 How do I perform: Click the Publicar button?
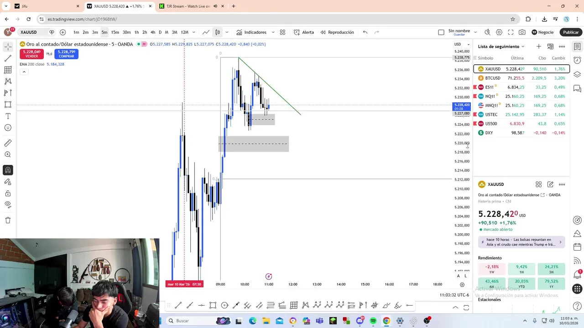(x=571, y=32)
